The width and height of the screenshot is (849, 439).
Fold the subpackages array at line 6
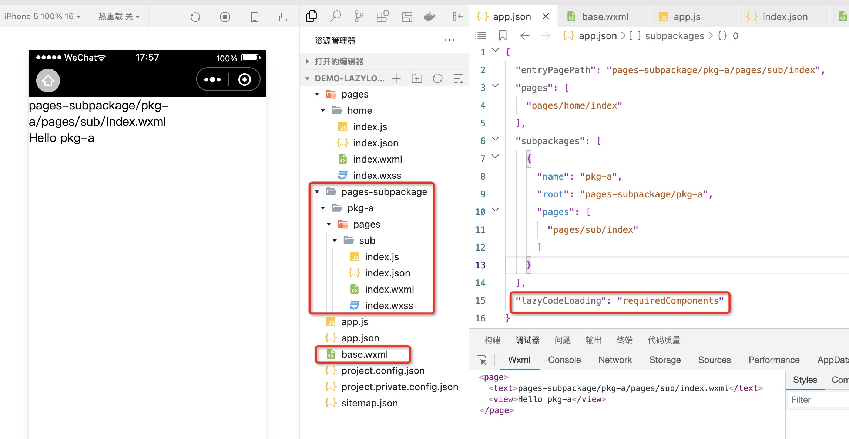496,139
